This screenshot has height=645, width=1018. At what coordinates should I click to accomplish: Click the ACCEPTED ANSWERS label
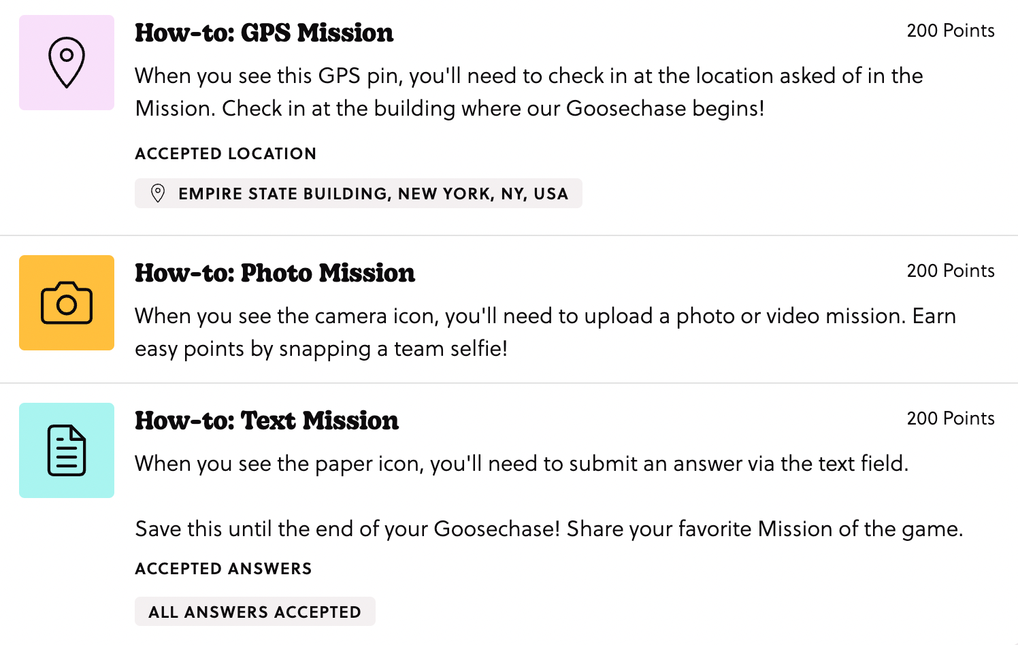click(223, 568)
